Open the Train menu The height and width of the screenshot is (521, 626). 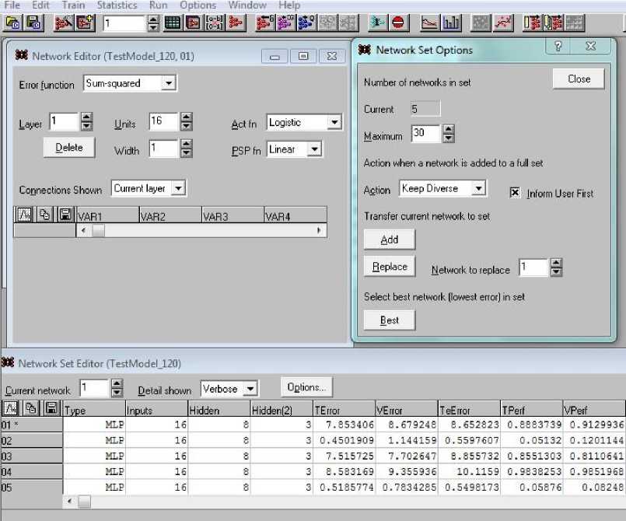73,5
